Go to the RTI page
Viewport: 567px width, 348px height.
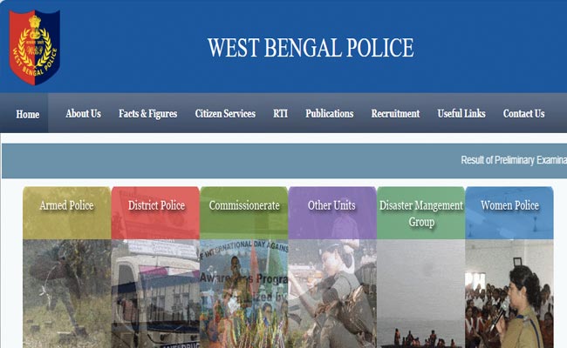pos(280,114)
